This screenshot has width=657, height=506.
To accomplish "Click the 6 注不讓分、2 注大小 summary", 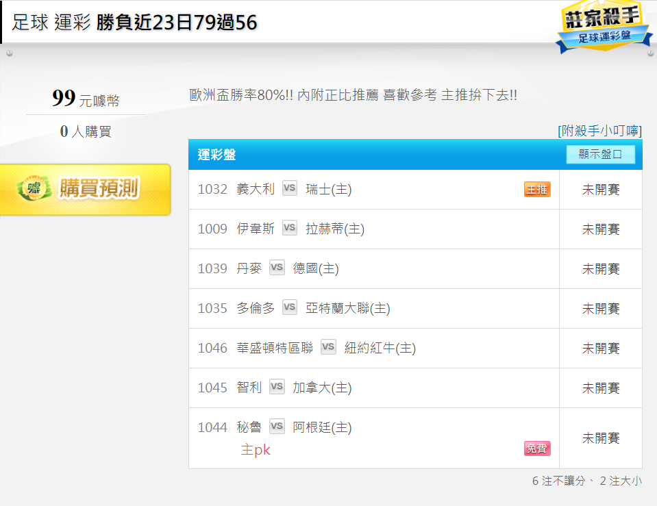I will pyautogui.click(x=586, y=481).
